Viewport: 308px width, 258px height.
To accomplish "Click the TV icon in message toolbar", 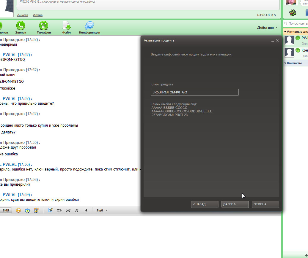I will [x=27, y=210].
